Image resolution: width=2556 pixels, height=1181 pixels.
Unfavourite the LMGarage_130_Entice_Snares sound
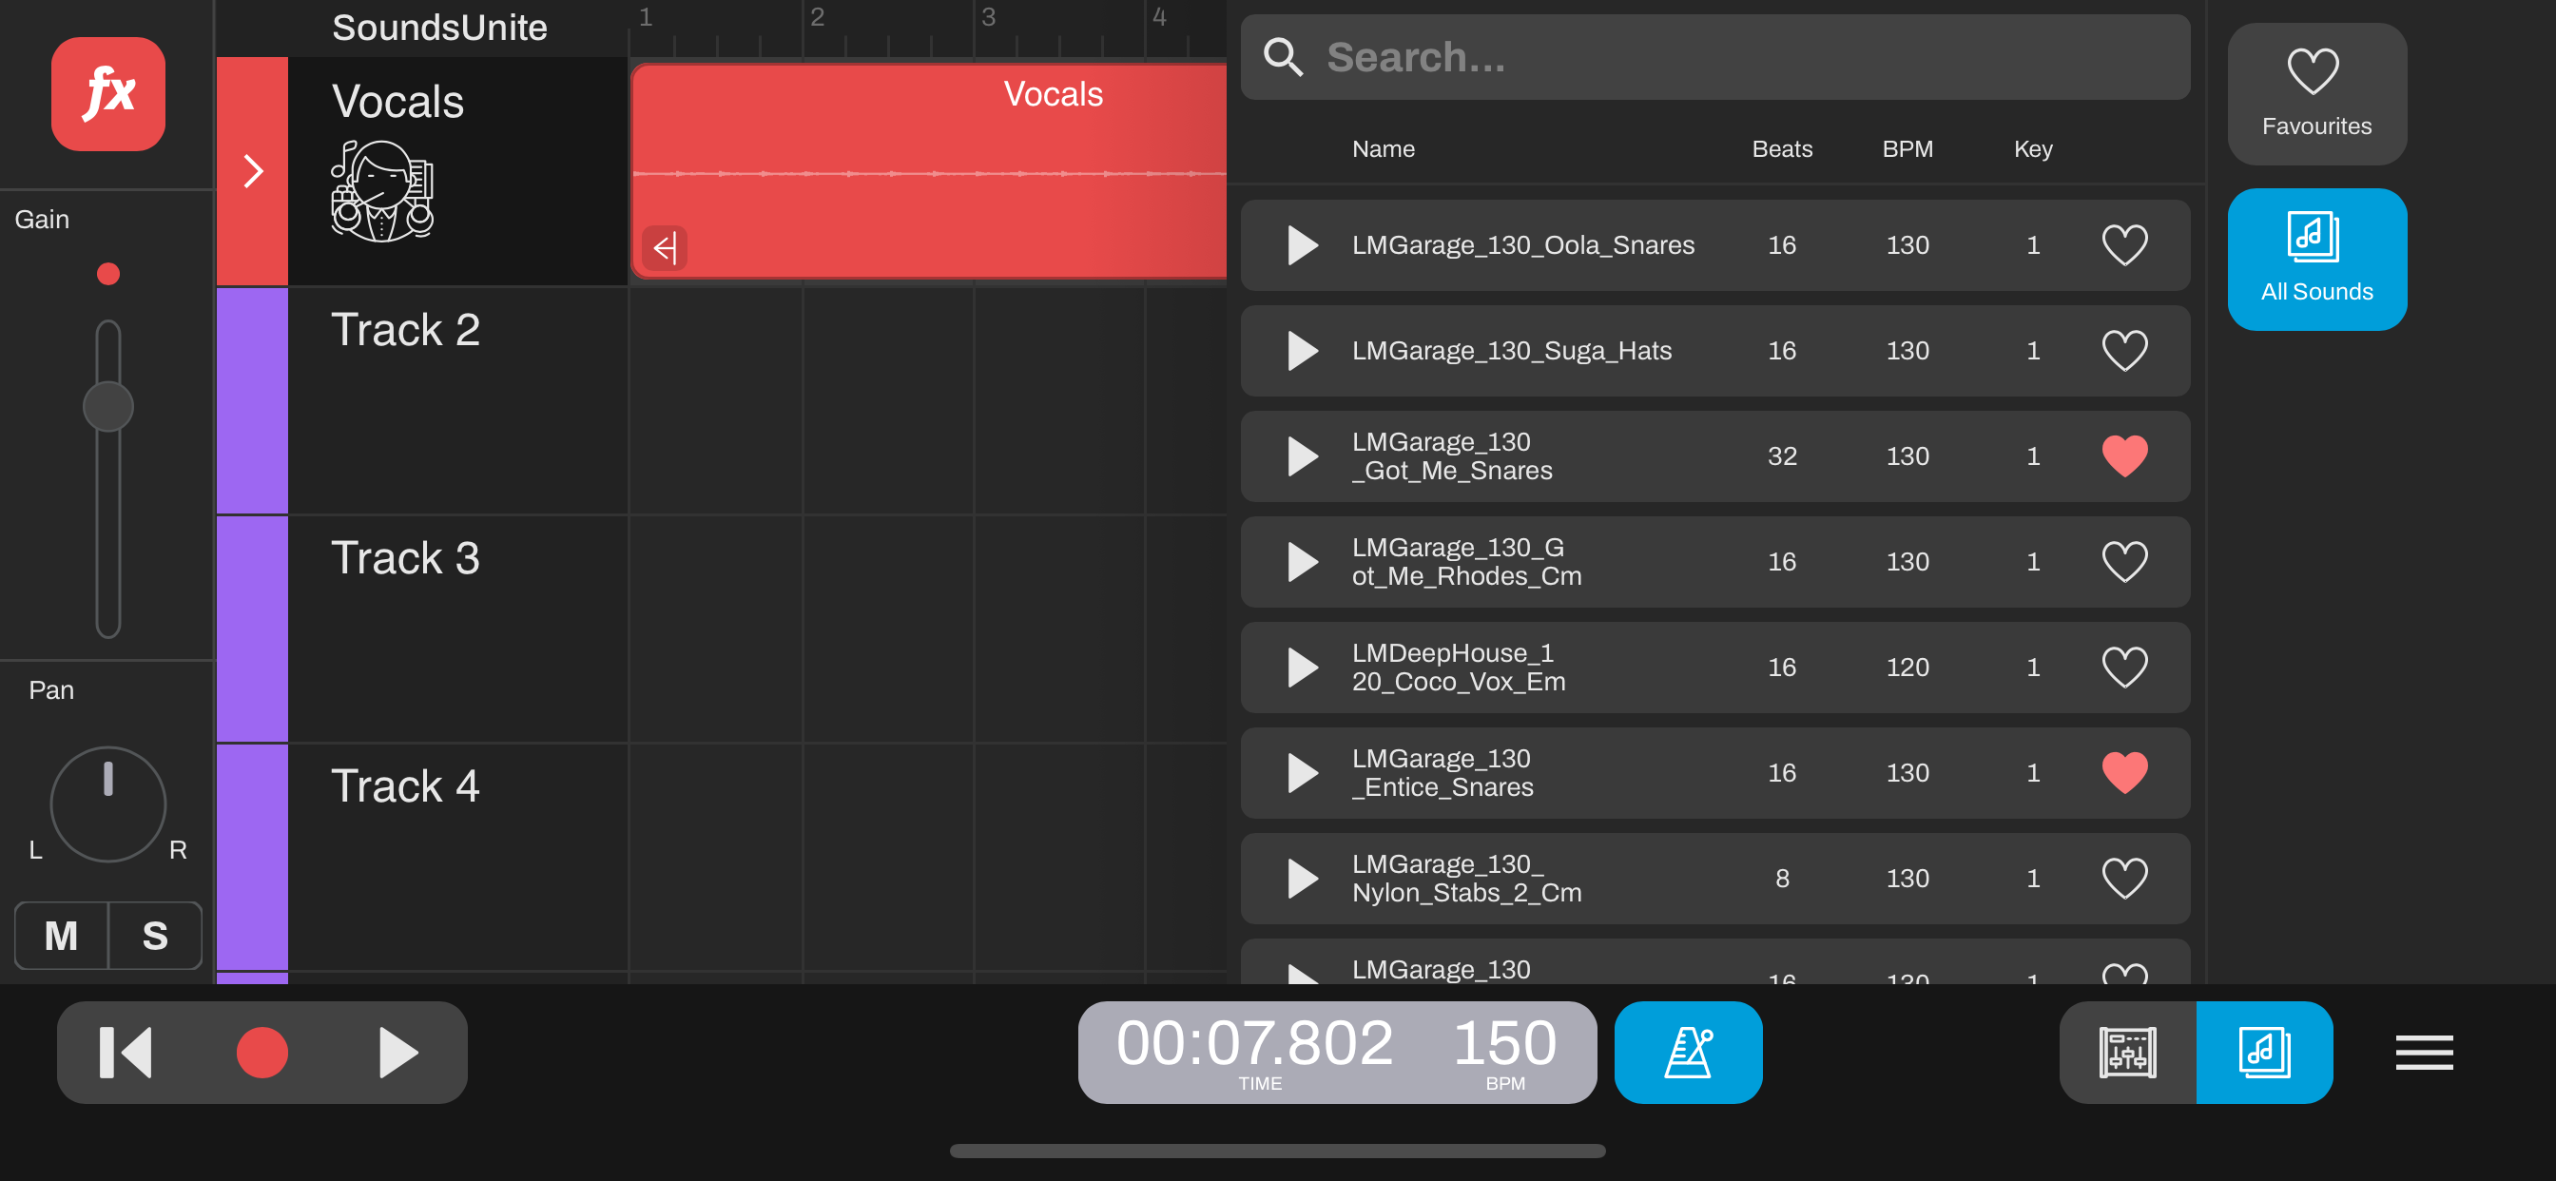(x=2124, y=773)
